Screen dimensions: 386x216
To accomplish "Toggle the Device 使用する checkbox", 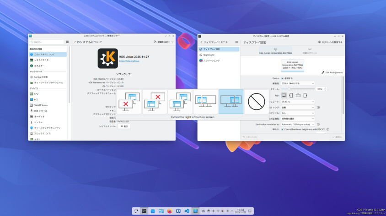I will [282, 78].
